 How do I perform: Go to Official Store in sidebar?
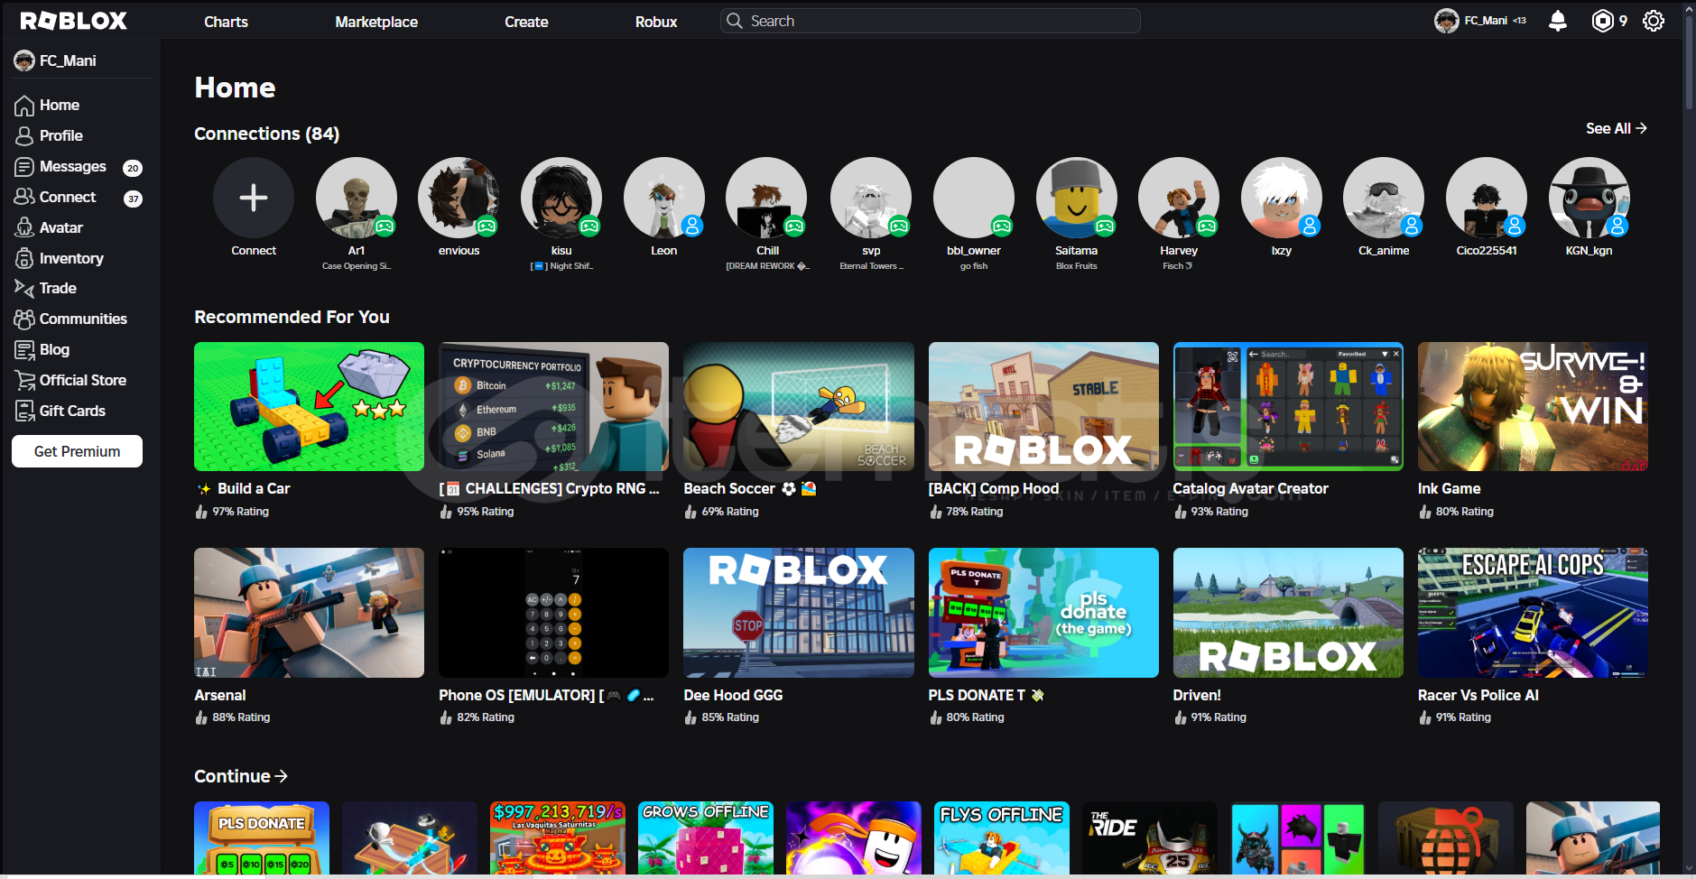pyautogui.click(x=83, y=380)
